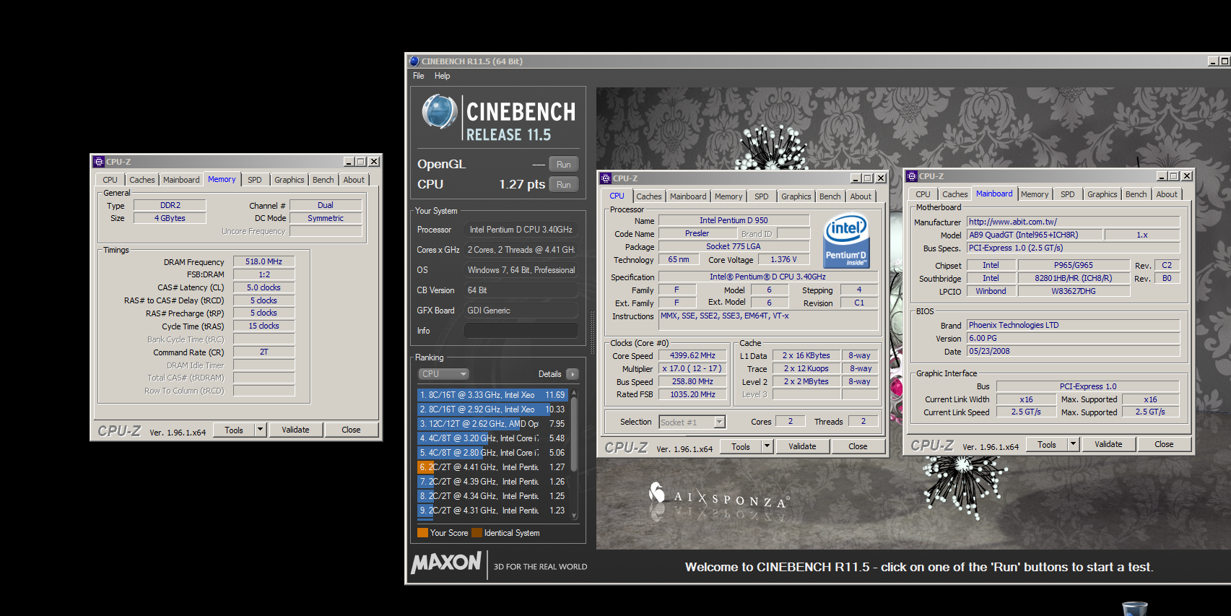Click Validate in Memory CPU-Z window
This screenshot has height=616, width=1231.
[x=295, y=430]
